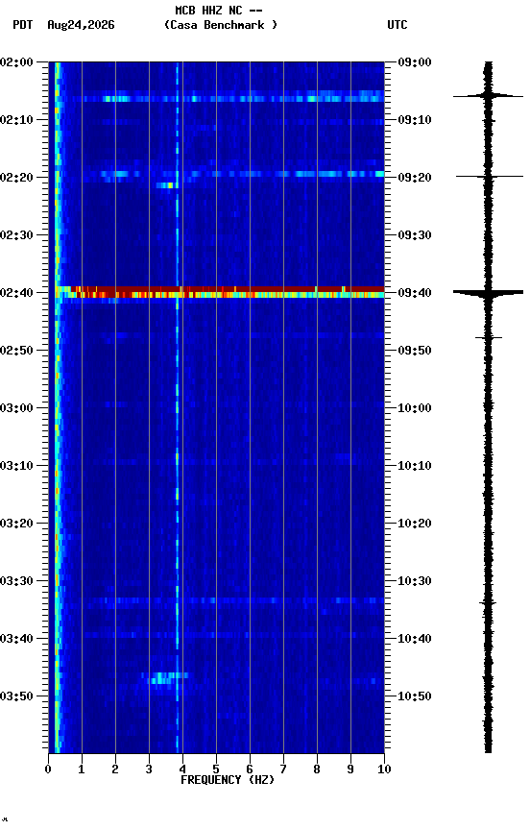530x830 pixels.
Task: Click frequency axis tick label 10
Action: click(384, 769)
